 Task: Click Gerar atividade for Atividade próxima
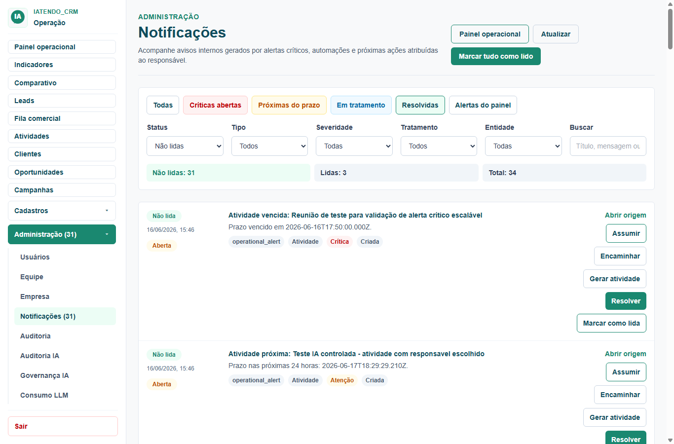[615, 417]
